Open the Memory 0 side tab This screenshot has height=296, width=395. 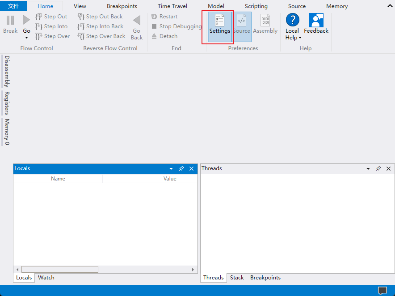7,132
